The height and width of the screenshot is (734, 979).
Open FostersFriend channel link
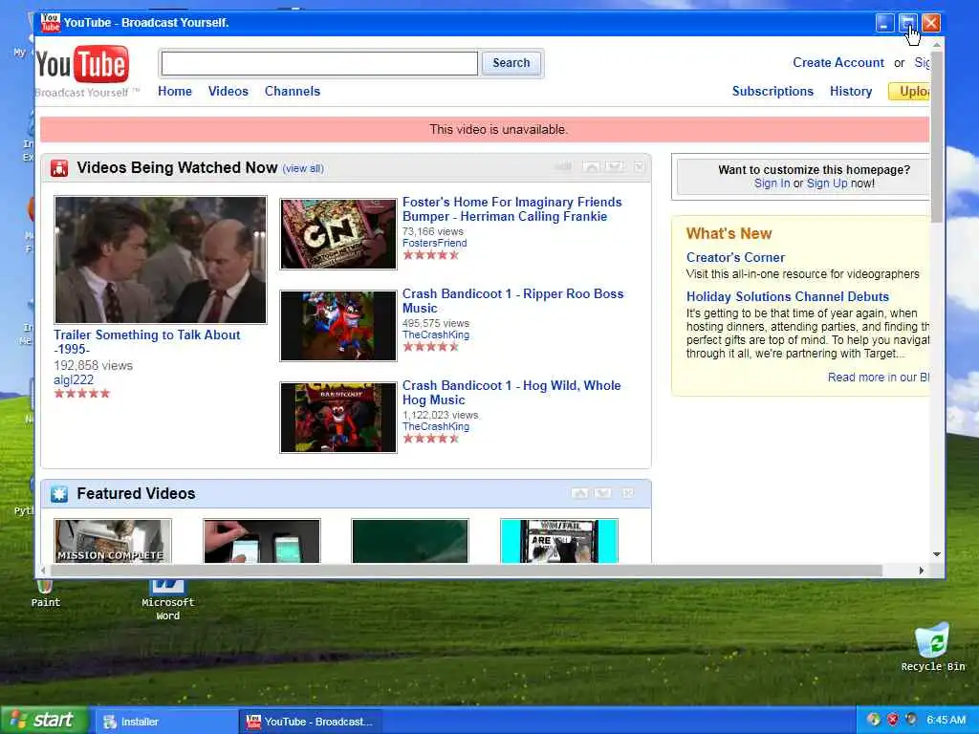pyautogui.click(x=435, y=243)
